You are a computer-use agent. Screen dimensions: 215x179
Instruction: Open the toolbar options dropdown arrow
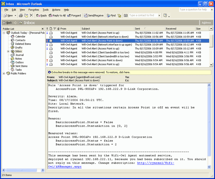pyautogui.click(x=169, y=17)
